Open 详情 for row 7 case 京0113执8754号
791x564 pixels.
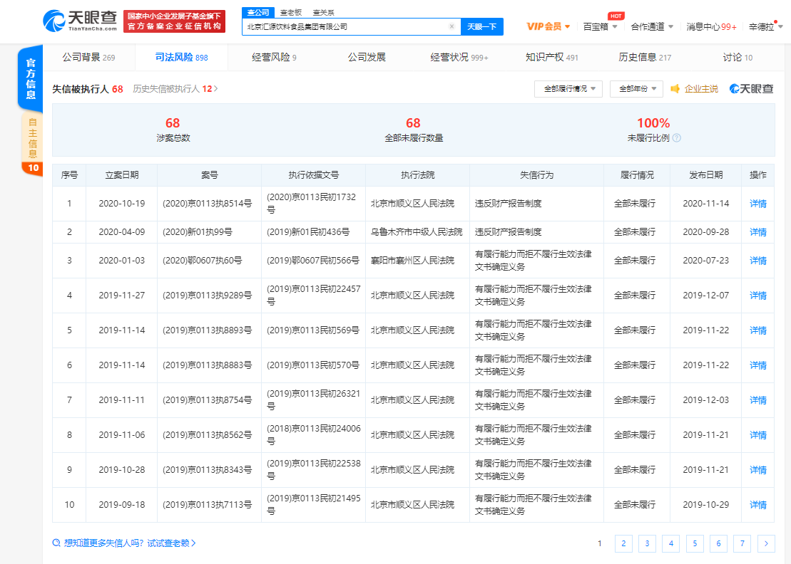(757, 399)
